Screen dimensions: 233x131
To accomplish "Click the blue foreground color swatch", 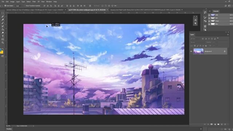I will (x=1, y=50).
